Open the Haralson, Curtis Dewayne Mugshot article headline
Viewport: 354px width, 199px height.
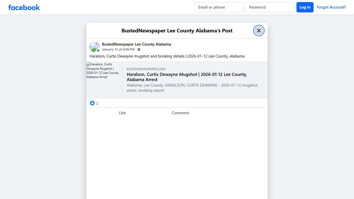(187, 77)
